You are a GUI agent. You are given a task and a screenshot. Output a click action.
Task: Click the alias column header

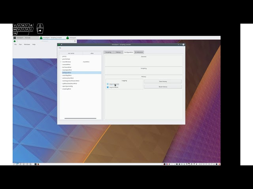92,53
